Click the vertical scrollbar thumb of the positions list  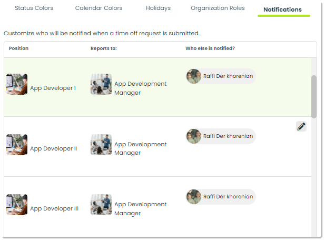[x=314, y=97]
